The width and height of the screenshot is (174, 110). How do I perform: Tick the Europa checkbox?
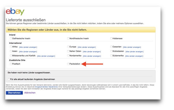68,47
